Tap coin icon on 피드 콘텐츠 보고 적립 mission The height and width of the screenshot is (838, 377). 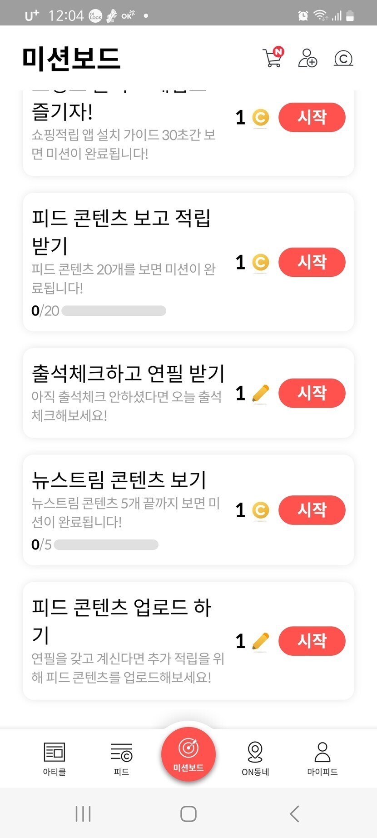(260, 262)
